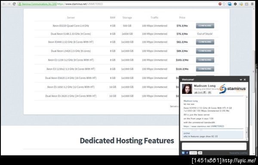Click the Twitter icon in the chat footer

183,153
